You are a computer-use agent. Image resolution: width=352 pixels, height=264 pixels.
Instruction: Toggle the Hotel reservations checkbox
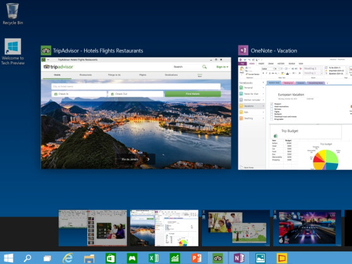pyautogui.click(x=272, y=107)
